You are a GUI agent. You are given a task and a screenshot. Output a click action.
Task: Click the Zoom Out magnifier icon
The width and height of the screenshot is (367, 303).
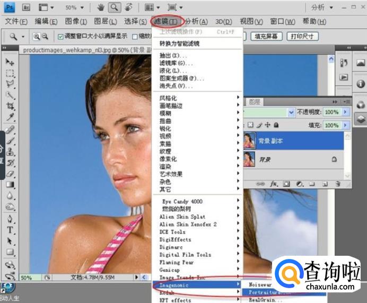[45, 37]
